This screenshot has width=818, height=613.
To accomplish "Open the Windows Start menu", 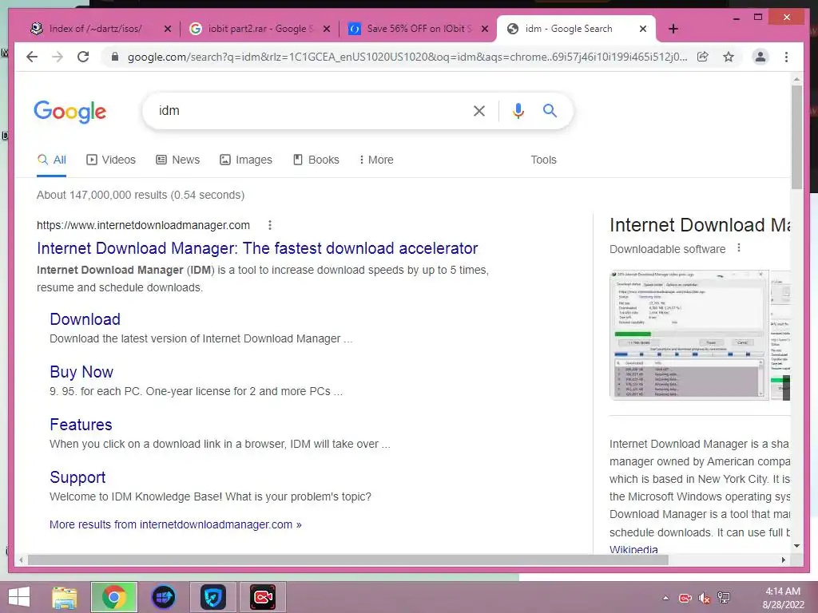I will click(19, 597).
